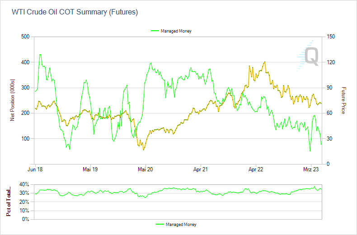Click the bottom Managed Money legend label

[181, 225]
